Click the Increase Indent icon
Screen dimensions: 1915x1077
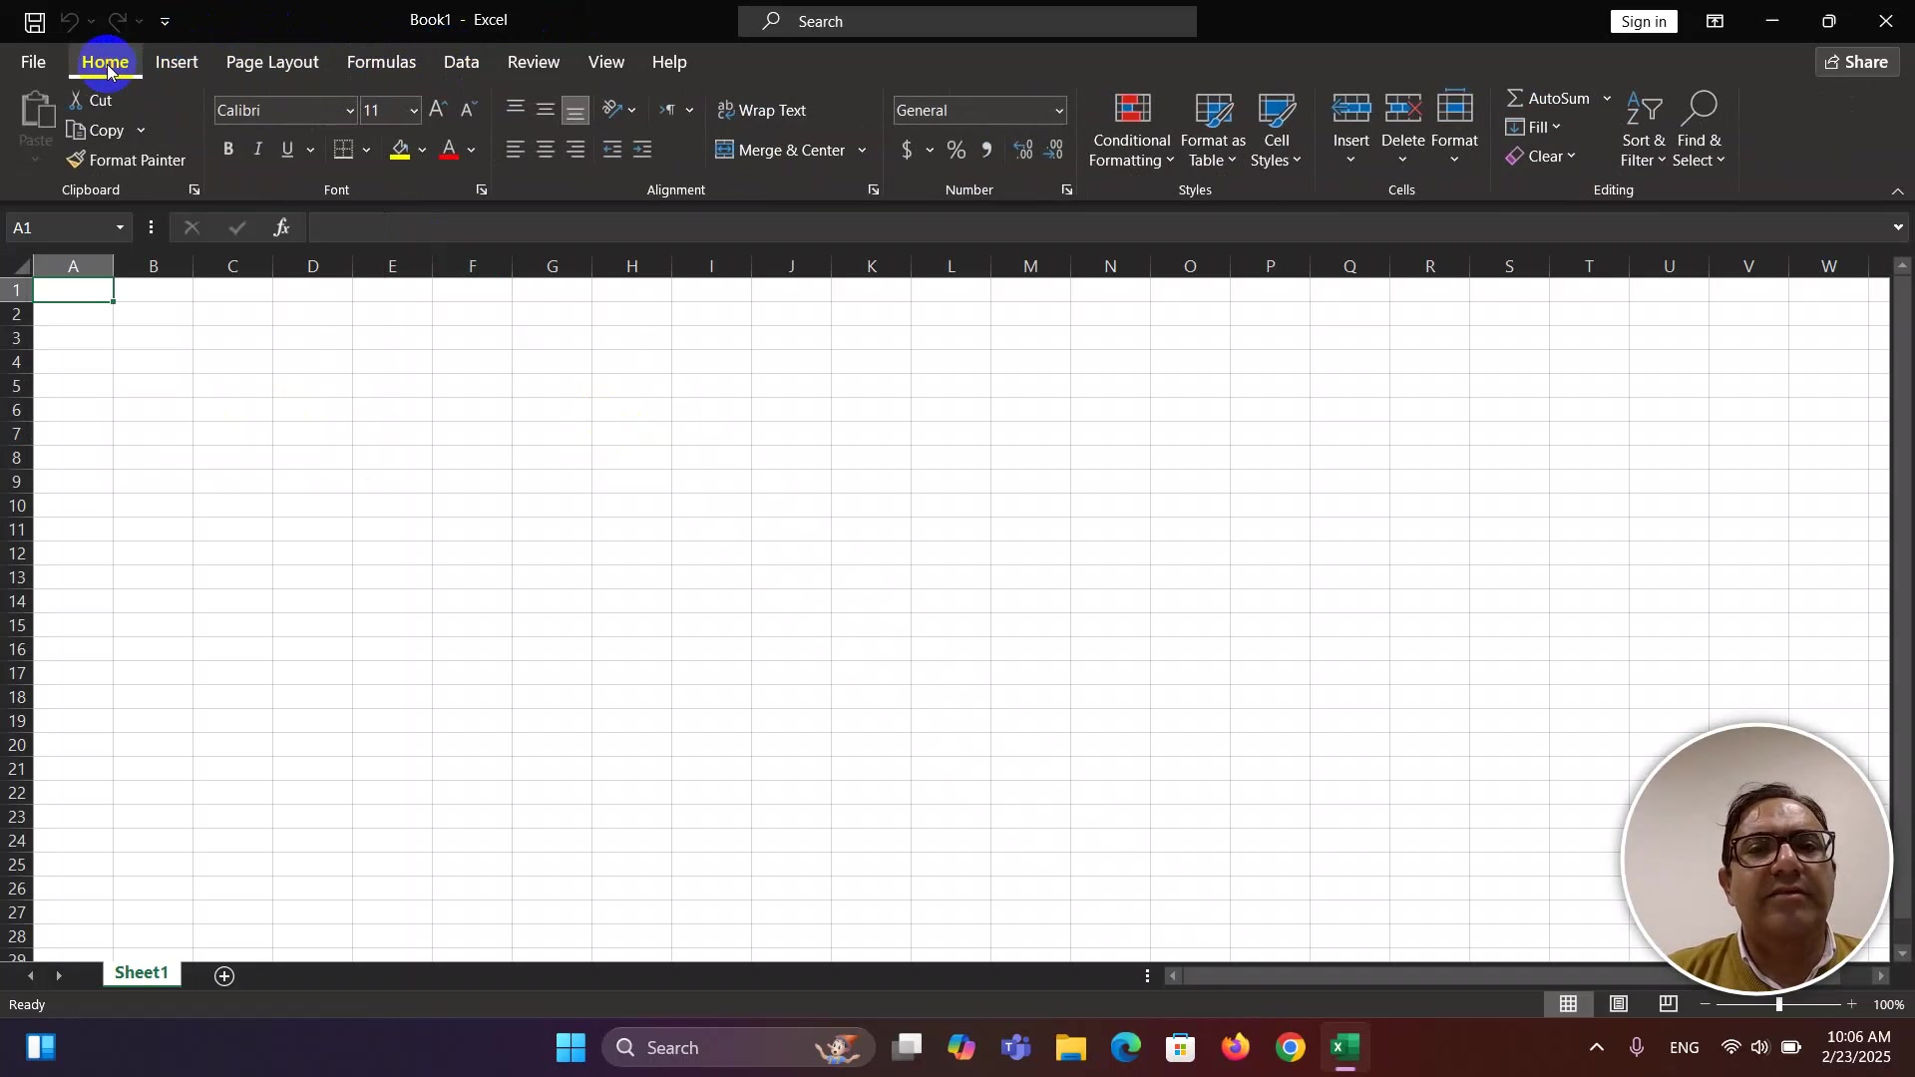(643, 151)
